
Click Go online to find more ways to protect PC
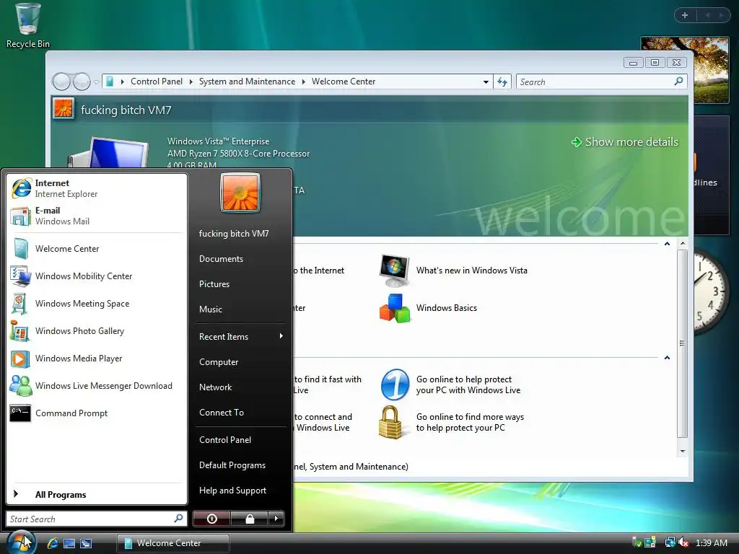pyautogui.click(x=452, y=422)
